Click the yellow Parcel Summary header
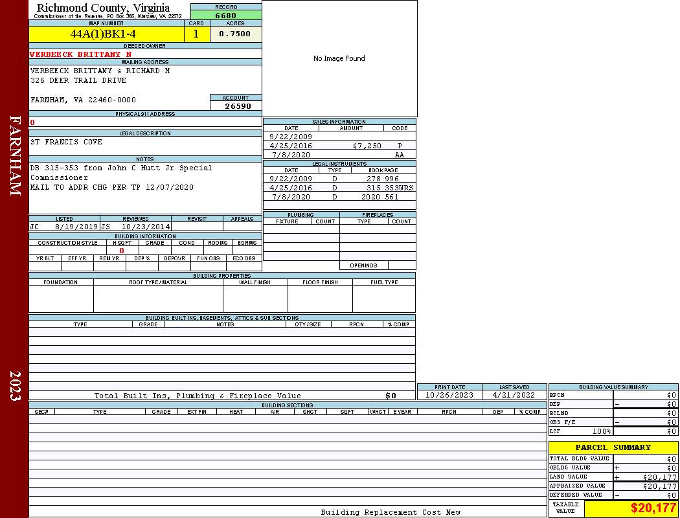Viewport: 680px width, 518px height. point(613,447)
